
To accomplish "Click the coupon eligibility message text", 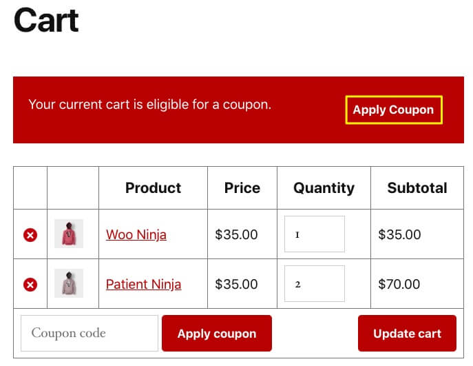I will [150, 105].
